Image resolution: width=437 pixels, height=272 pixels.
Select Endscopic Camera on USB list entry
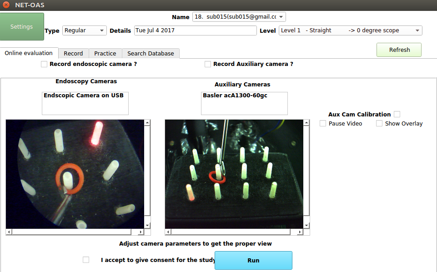pos(84,96)
